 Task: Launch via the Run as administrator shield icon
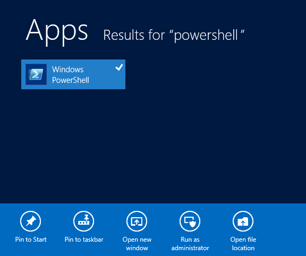190,221
